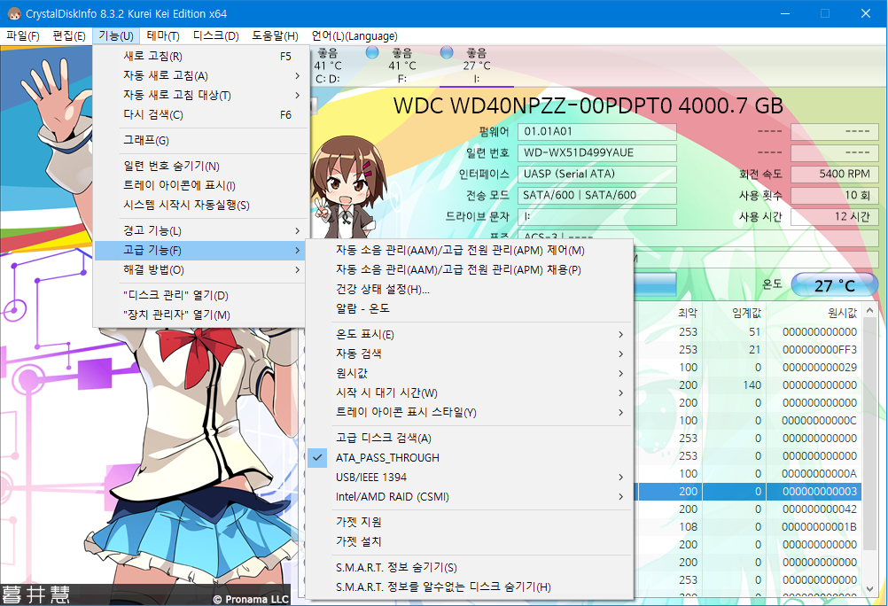Select 가젯 지원 menu entry
The width and height of the screenshot is (888, 606).
[469, 522]
